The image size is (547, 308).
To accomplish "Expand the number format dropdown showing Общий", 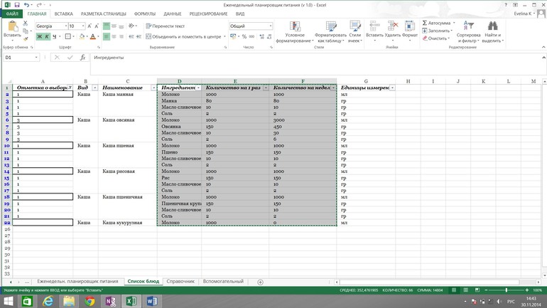I will [270, 26].
